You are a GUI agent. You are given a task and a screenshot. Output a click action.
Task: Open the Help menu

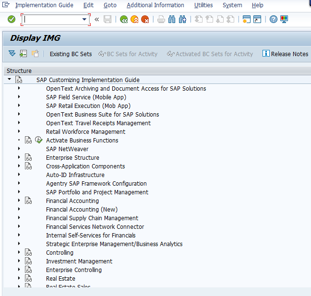point(257,5)
